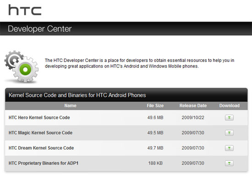This screenshot has height=177, width=252.
Task: Click the HTC logo
Action: point(25,10)
